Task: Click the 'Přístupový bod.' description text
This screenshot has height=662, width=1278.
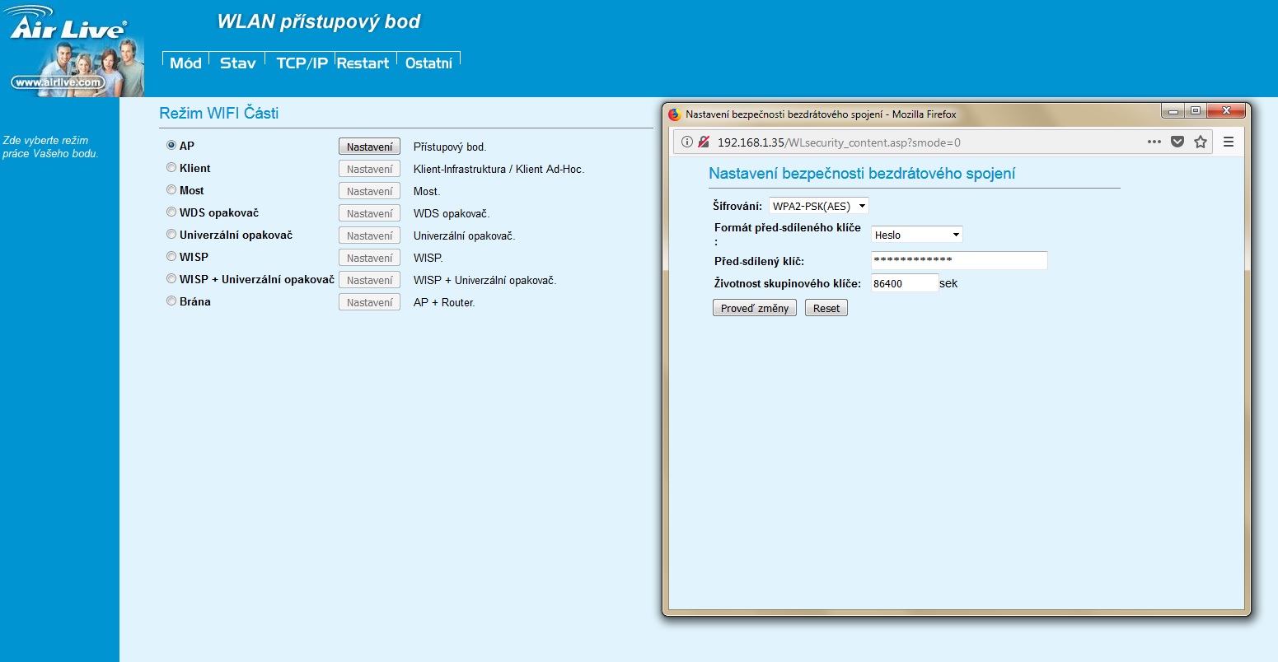Action: coord(450,147)
